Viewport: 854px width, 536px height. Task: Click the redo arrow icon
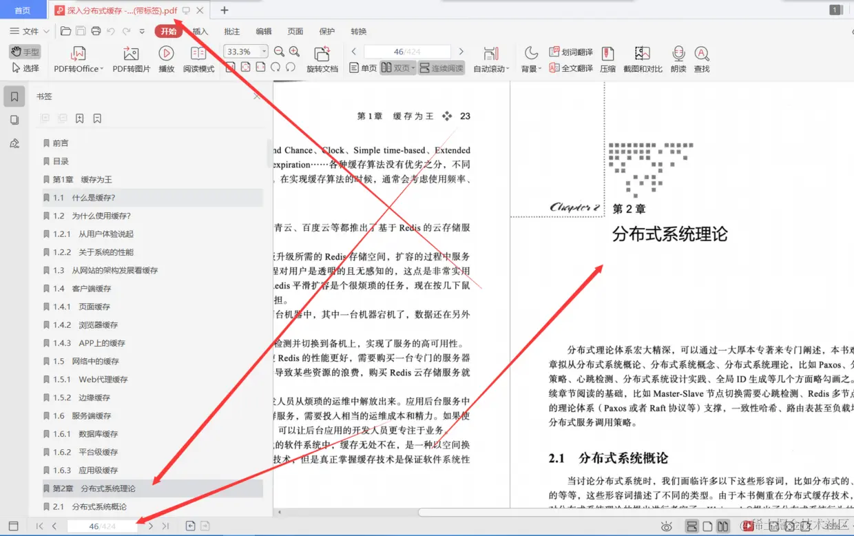(x=126, y=31)
